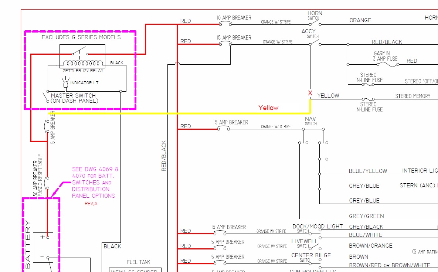Select the master switch symbol on dash panel
This screenshot has width=438, height=272.
coord(47,97)
